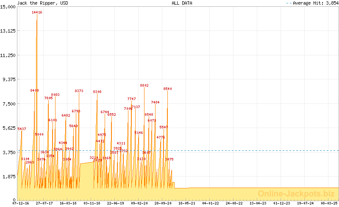Click the 14416 peak value label
This screenshot has width=339, height=207.
click(37, 13)
